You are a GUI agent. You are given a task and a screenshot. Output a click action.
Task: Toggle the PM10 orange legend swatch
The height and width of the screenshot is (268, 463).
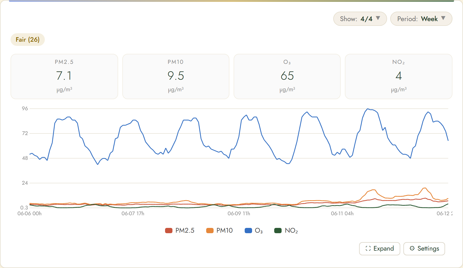210,231
